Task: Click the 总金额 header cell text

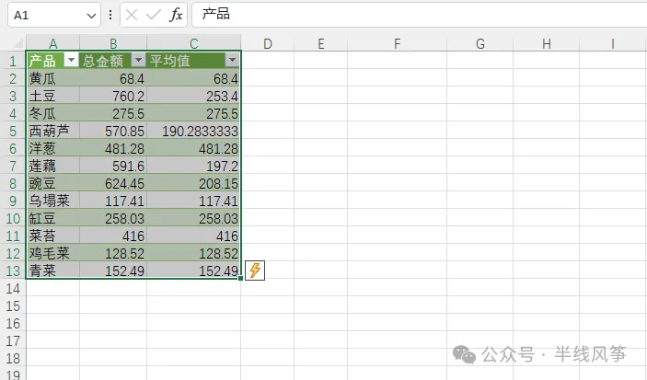Action: 103,61
